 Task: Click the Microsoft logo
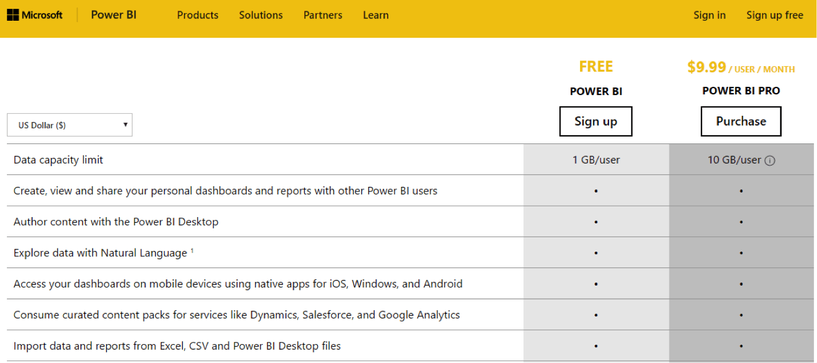point(35,15)
